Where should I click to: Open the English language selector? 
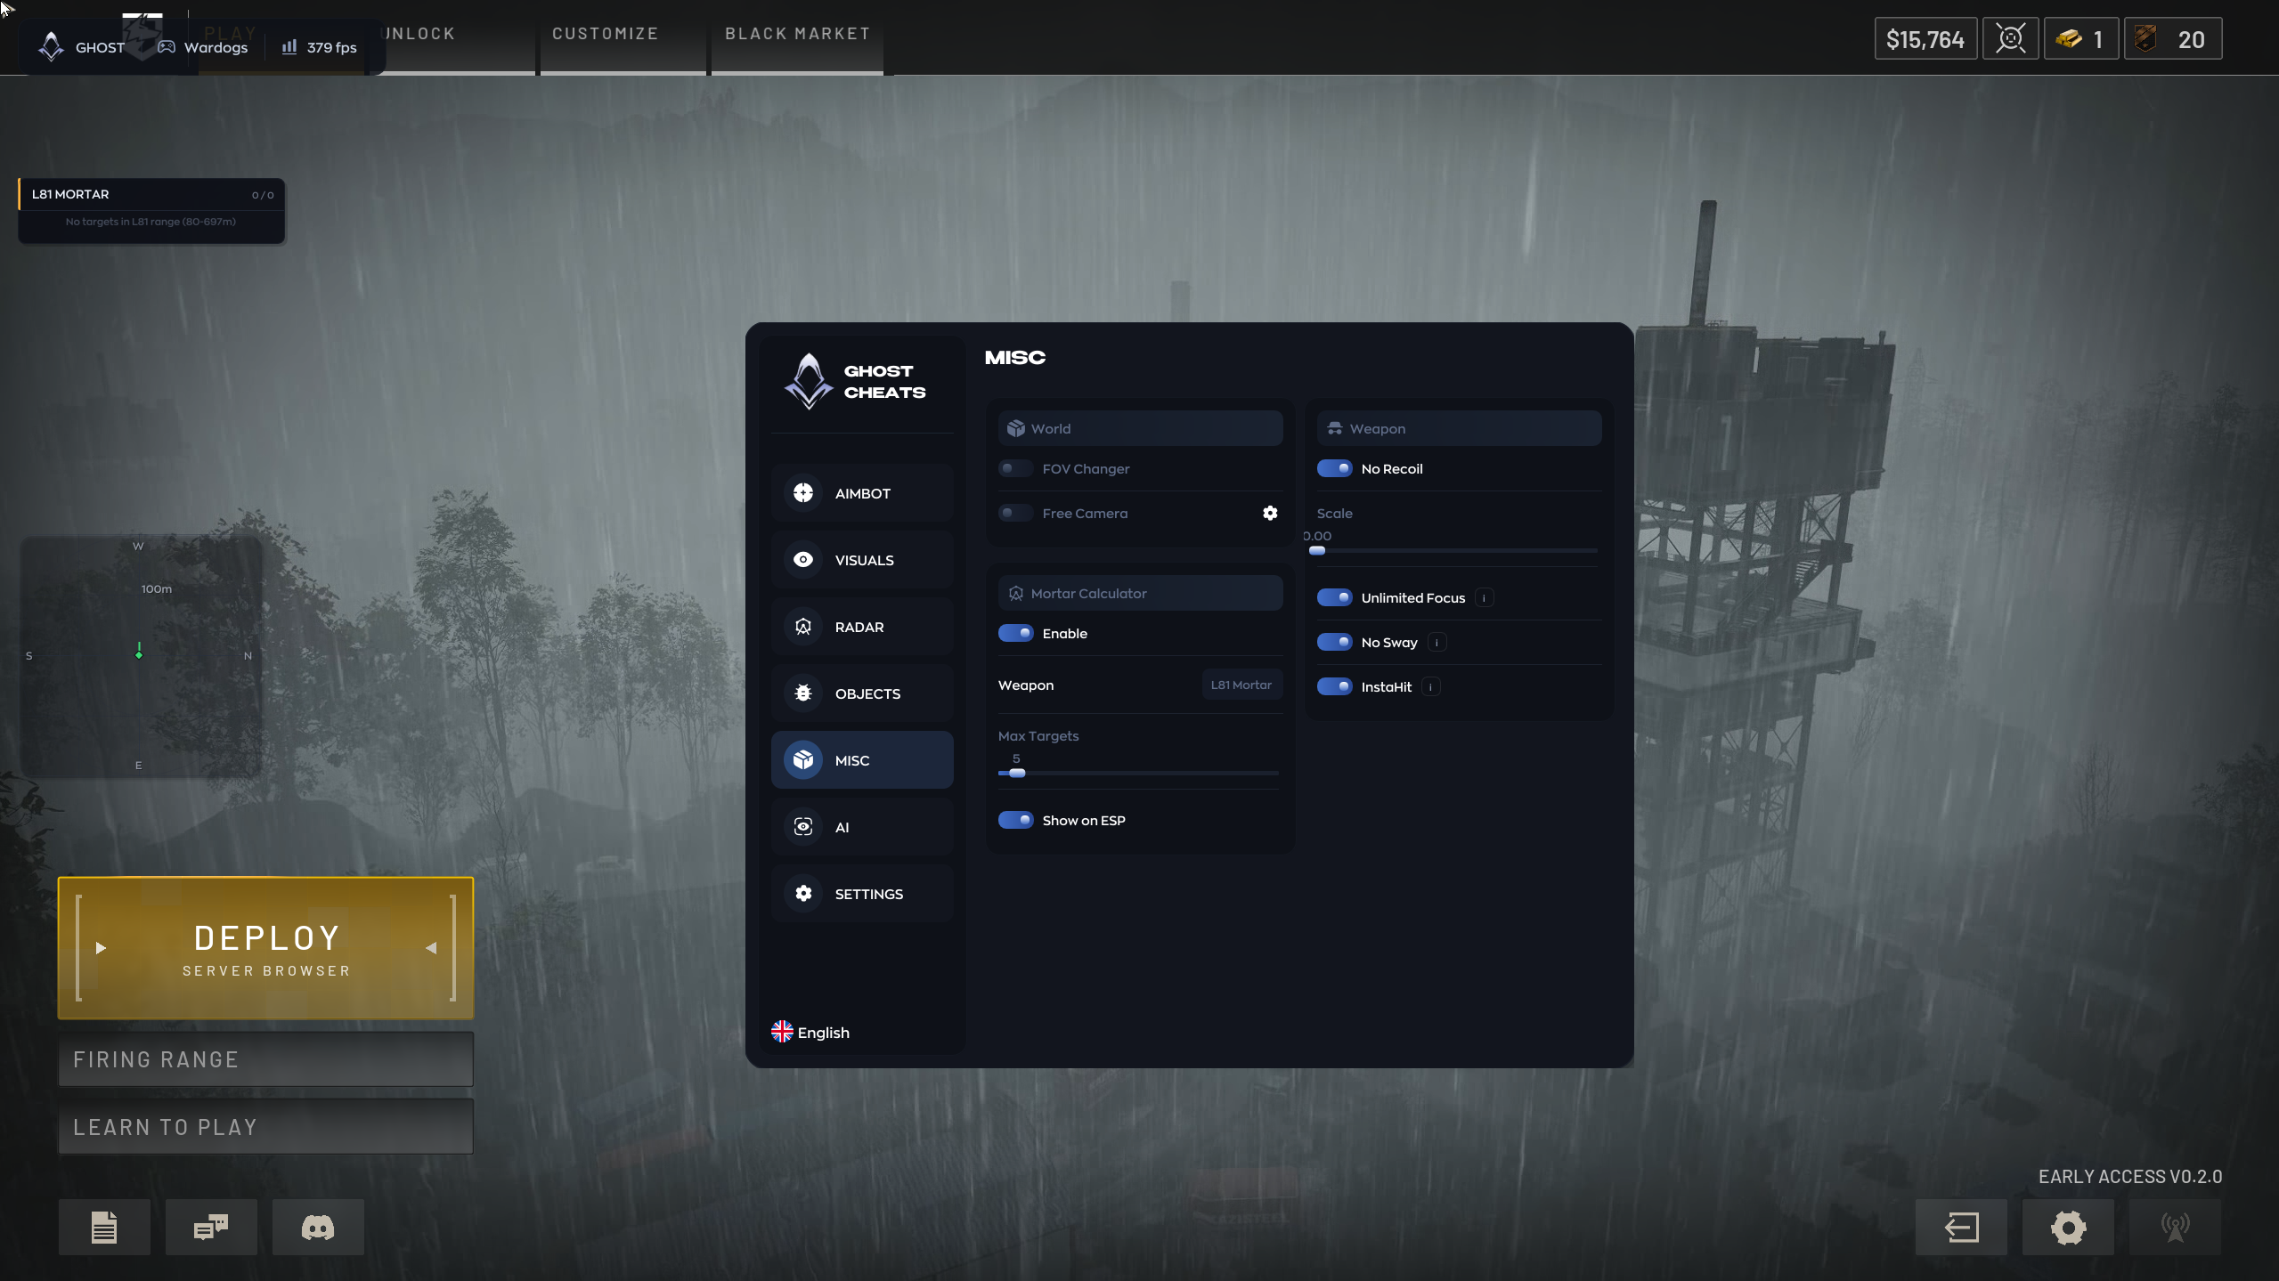click(810, 1033)
